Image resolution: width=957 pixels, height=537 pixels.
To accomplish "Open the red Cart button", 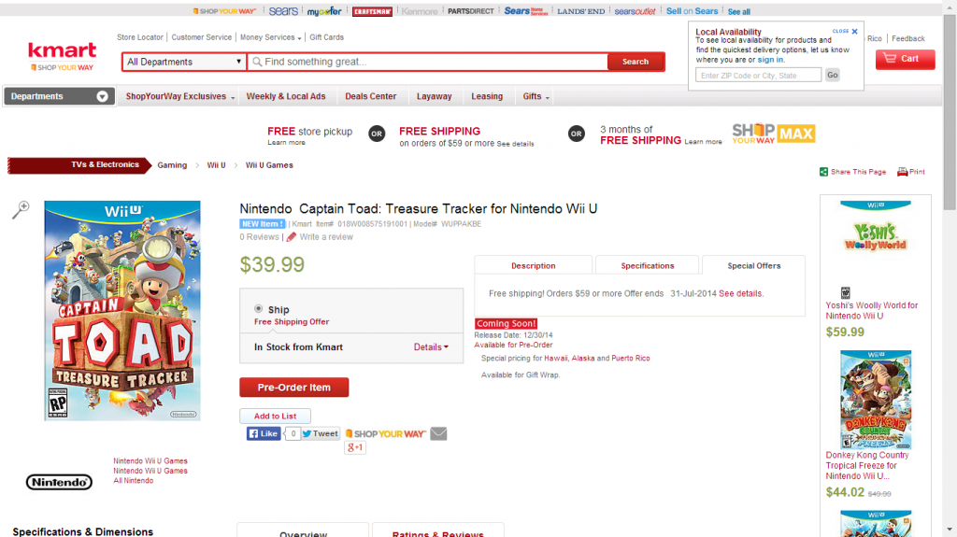I will (x=905, y=60).
